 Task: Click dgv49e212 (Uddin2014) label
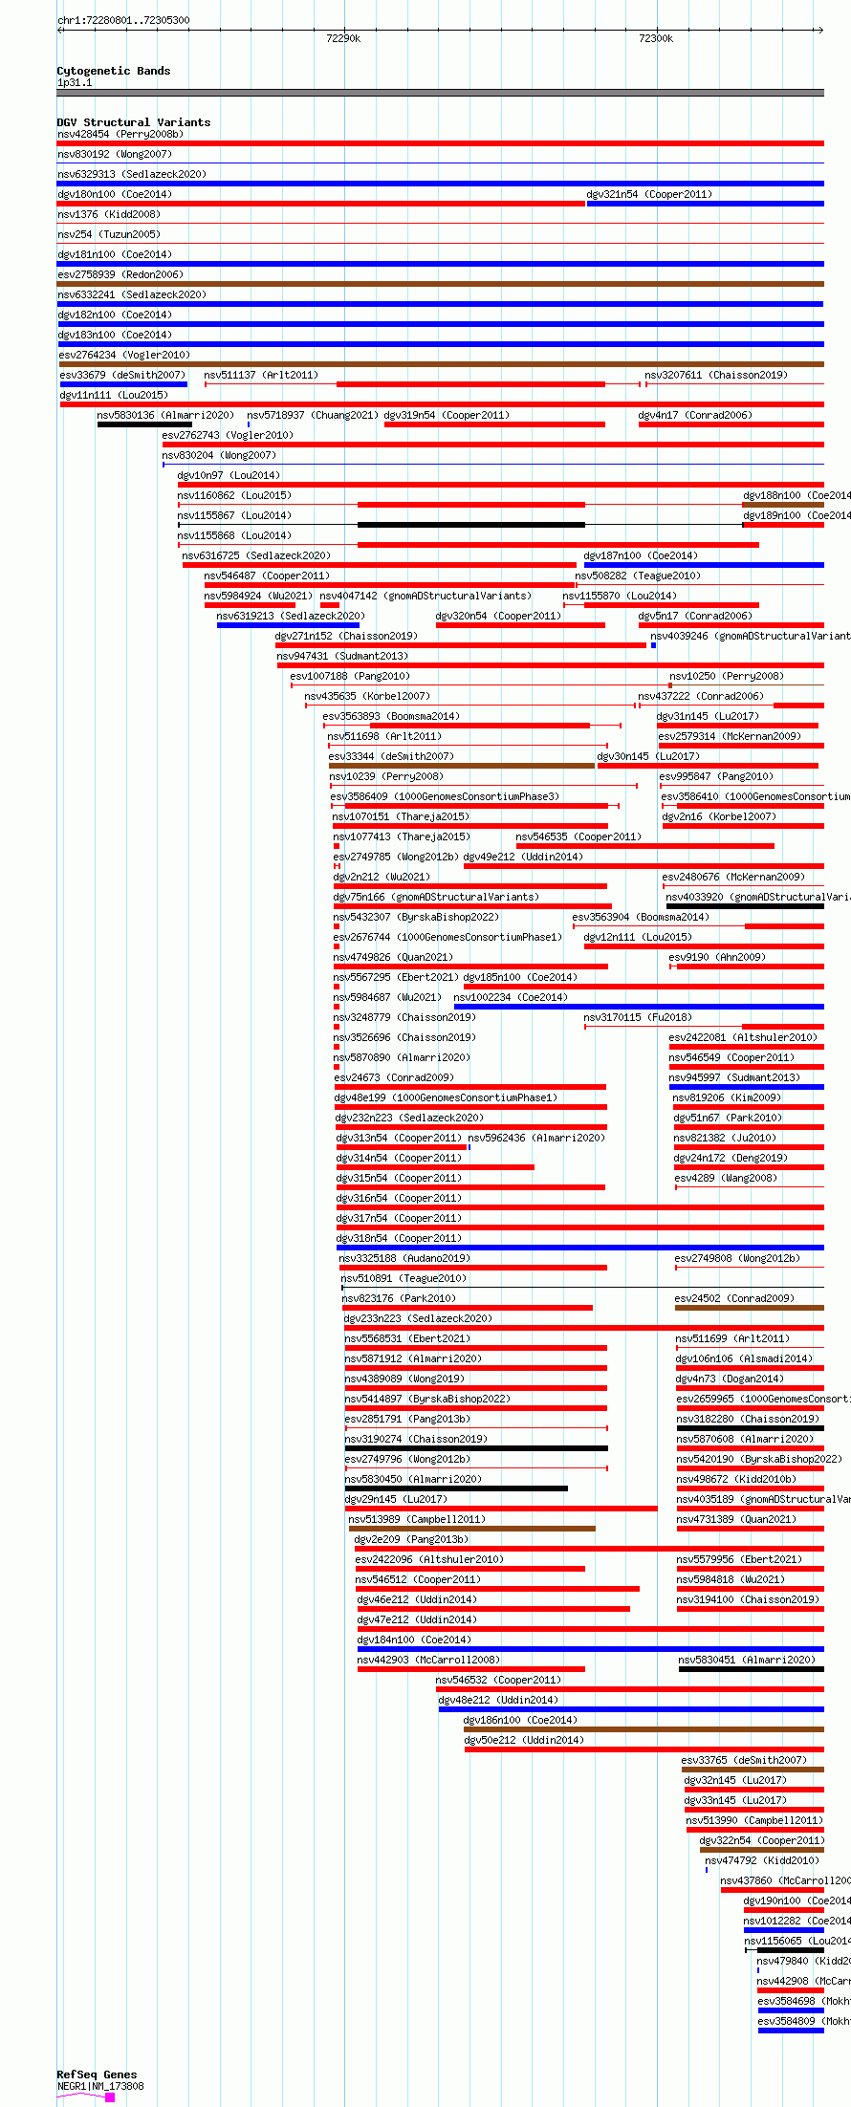(x=523, y=858)
